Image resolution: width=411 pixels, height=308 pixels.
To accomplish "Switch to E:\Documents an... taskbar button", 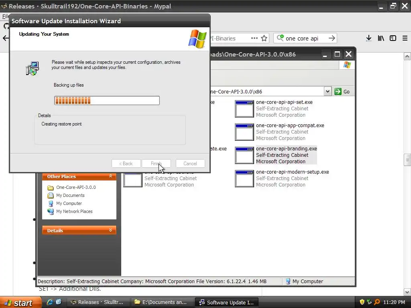I will click(162, 302).
